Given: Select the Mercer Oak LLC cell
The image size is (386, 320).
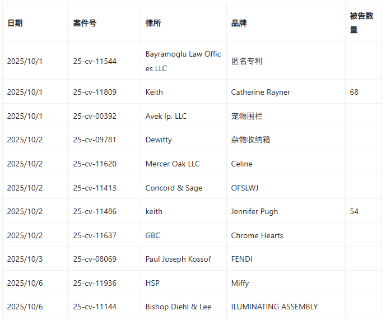Looking at the screenshot, I should tap(172, 164).
